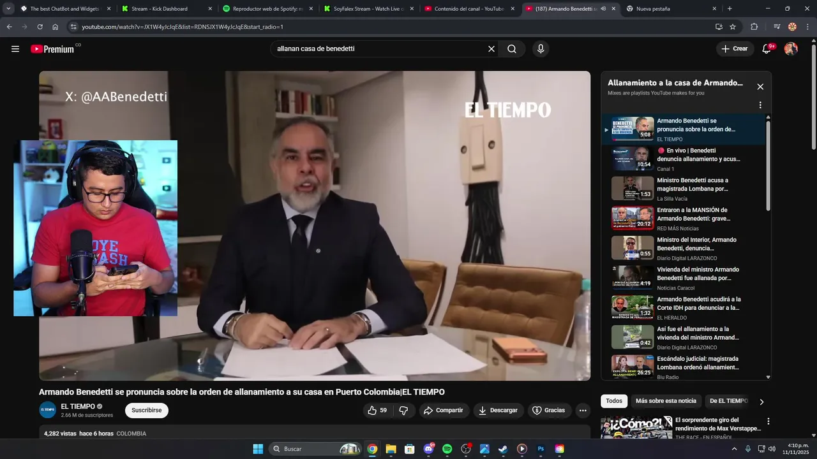Open a new Chrome tab
This screenshot has width=817, height=459.
730,9
